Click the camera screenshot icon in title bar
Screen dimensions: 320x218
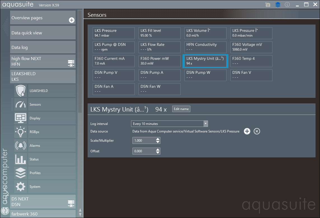point(268,5)
